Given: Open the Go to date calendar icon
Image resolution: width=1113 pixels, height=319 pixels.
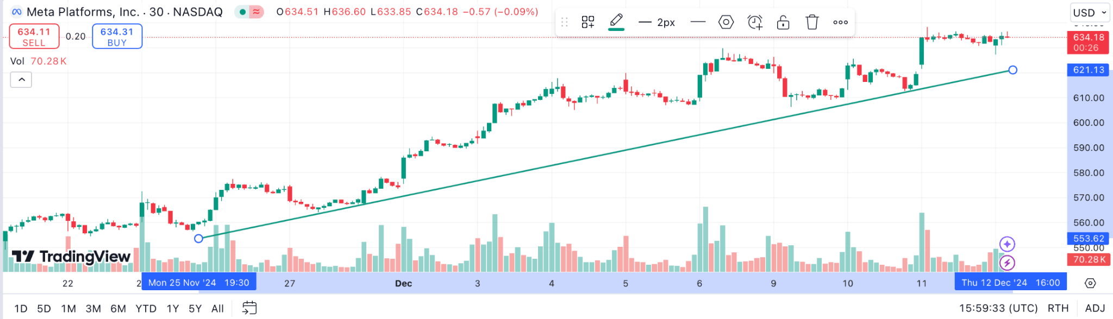Looking at the screenshot, I should [249, 308].
